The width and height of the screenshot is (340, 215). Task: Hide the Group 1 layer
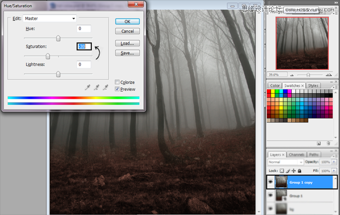[x=270, y=195]
